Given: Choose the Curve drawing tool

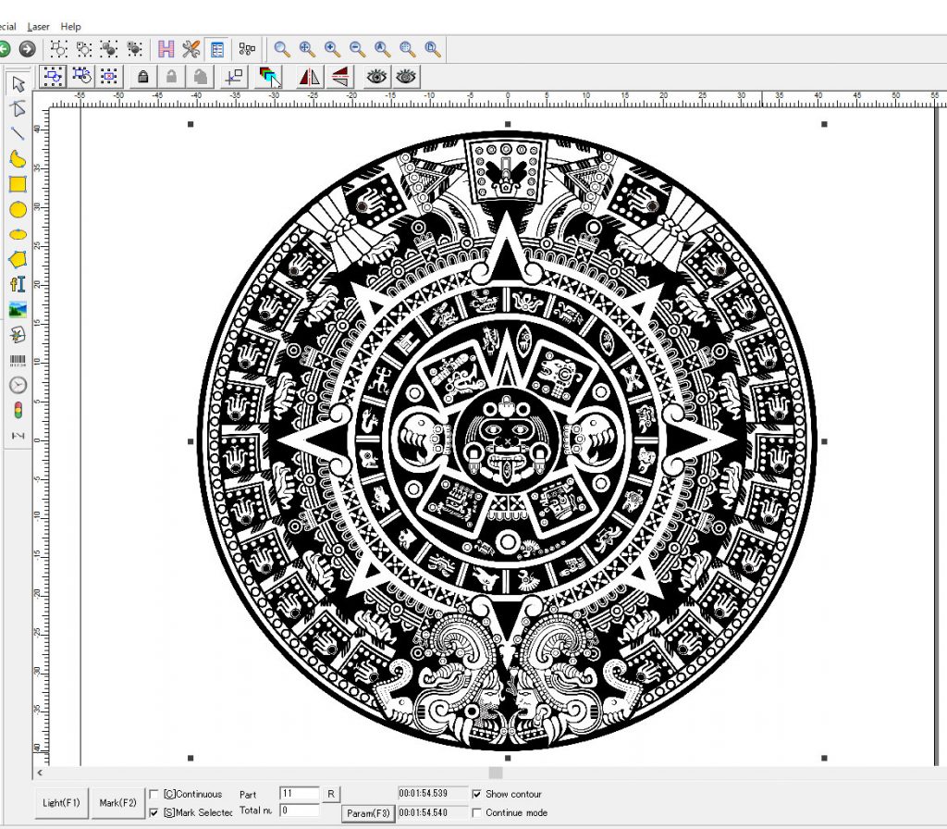Looking at the screenshot, I should click(18, 159).
